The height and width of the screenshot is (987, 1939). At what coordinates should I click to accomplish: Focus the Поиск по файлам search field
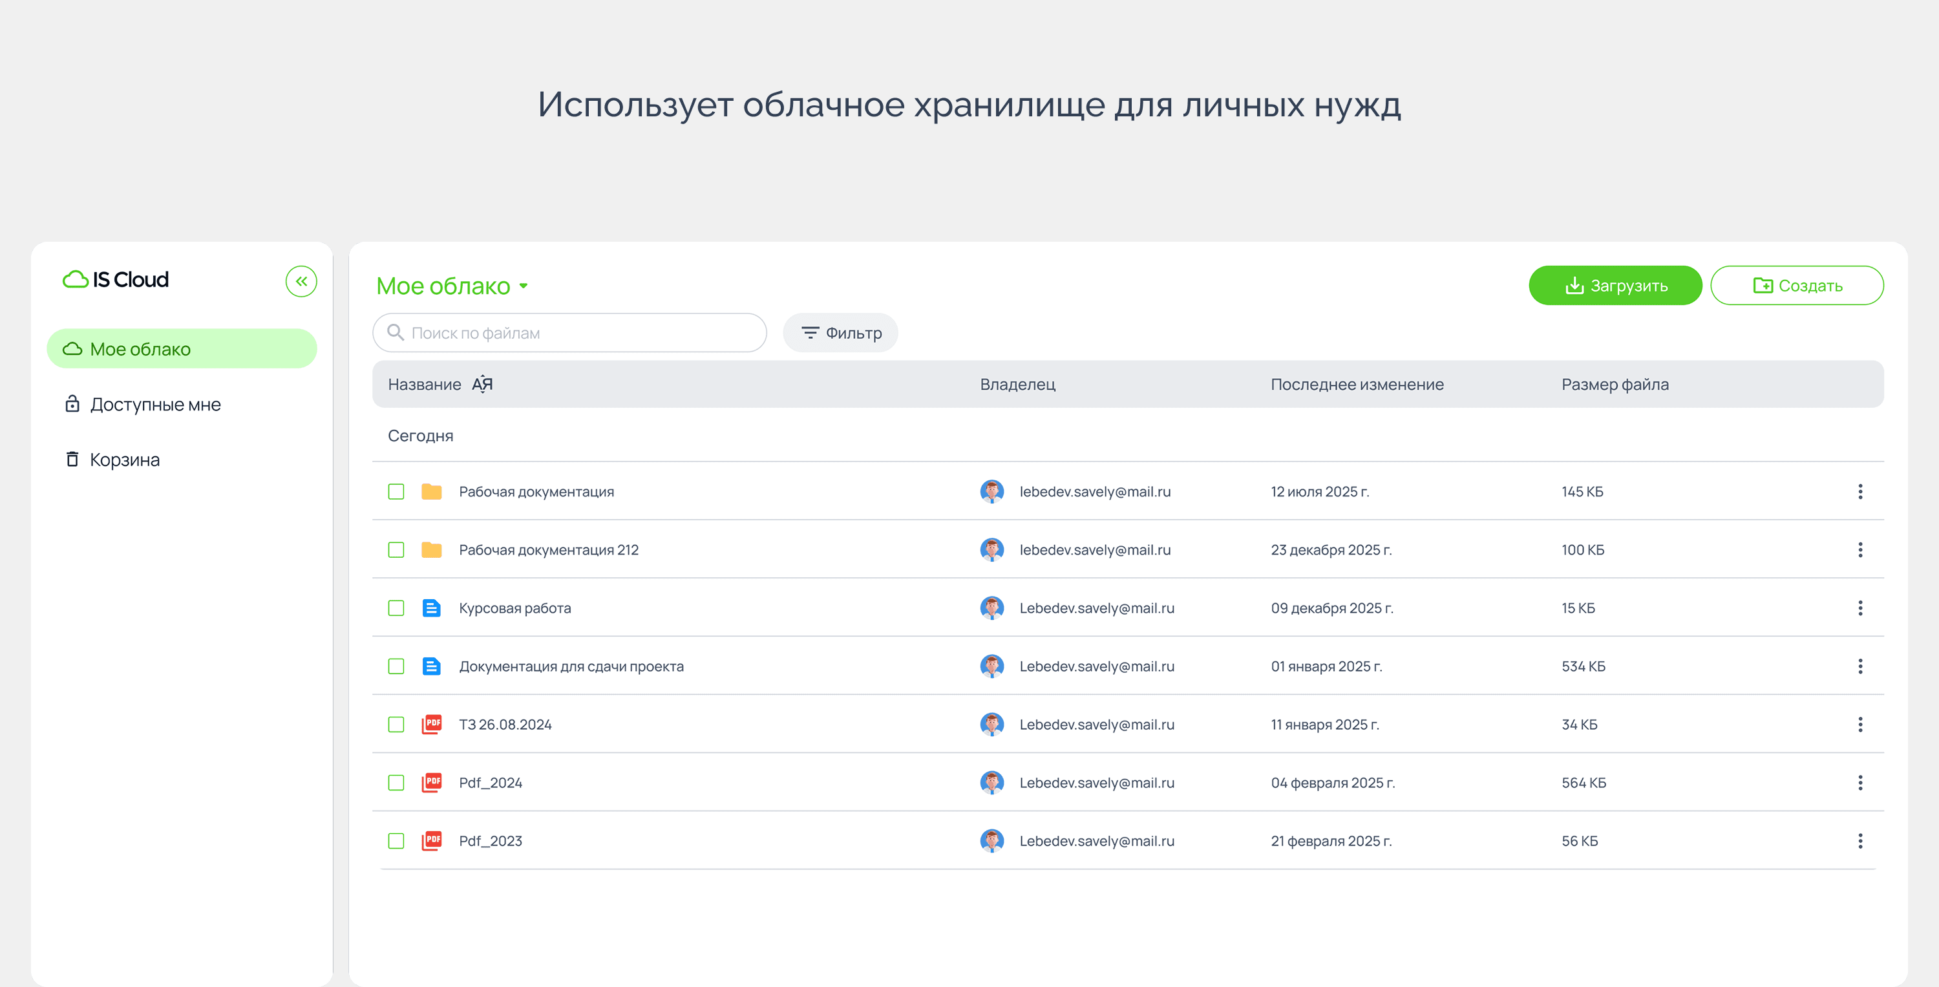580,333
